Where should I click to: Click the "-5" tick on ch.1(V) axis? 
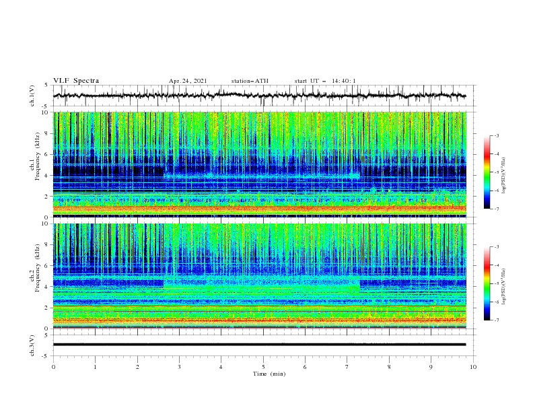45,106
